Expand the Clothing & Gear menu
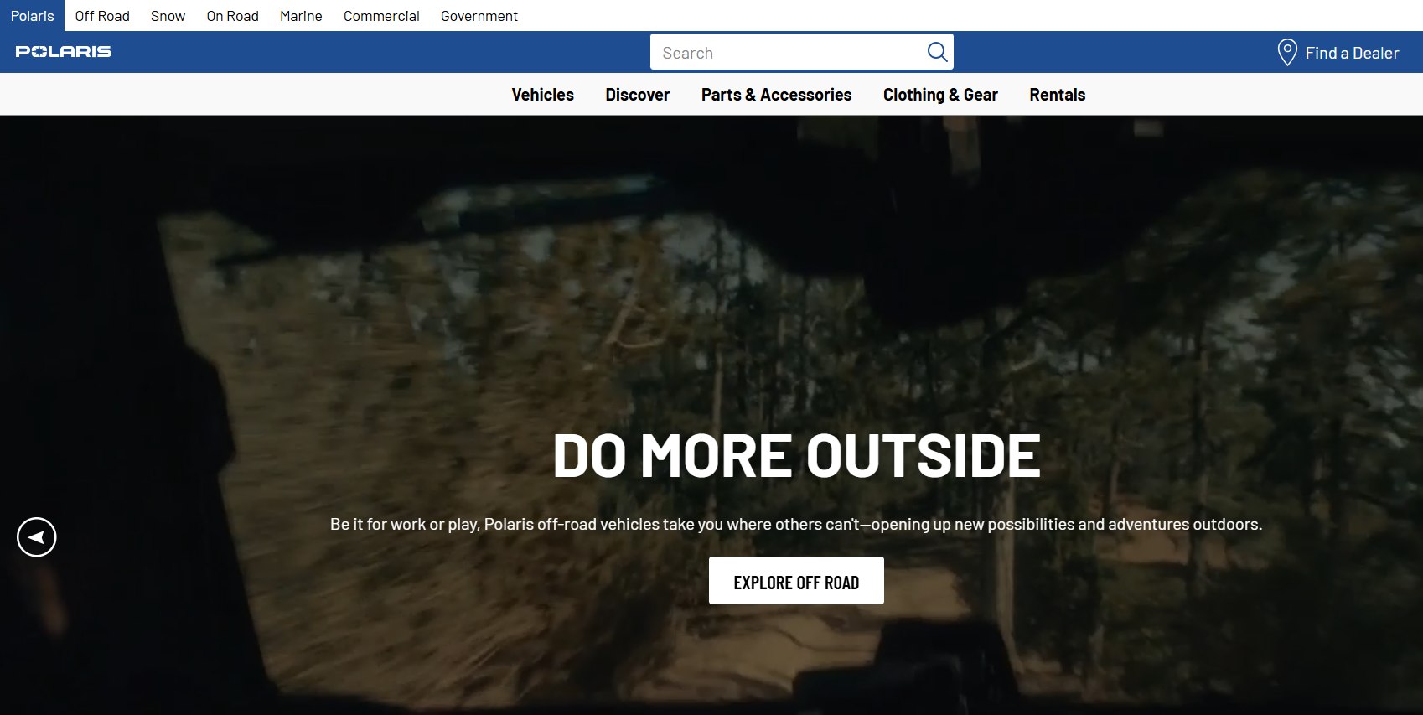The image size is (1423, 715). point(940,95)
